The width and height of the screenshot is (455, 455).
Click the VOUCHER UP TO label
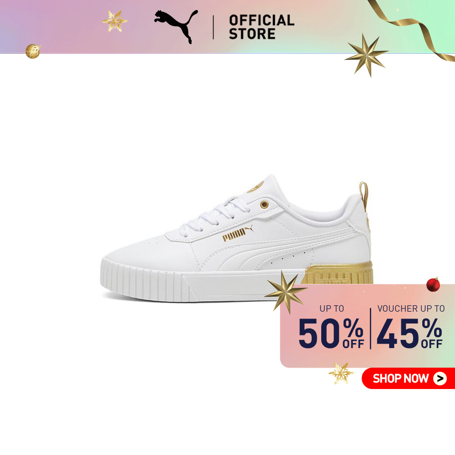tap(411, 308)
